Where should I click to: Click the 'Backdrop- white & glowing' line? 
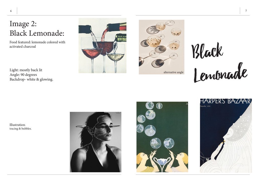31,79
